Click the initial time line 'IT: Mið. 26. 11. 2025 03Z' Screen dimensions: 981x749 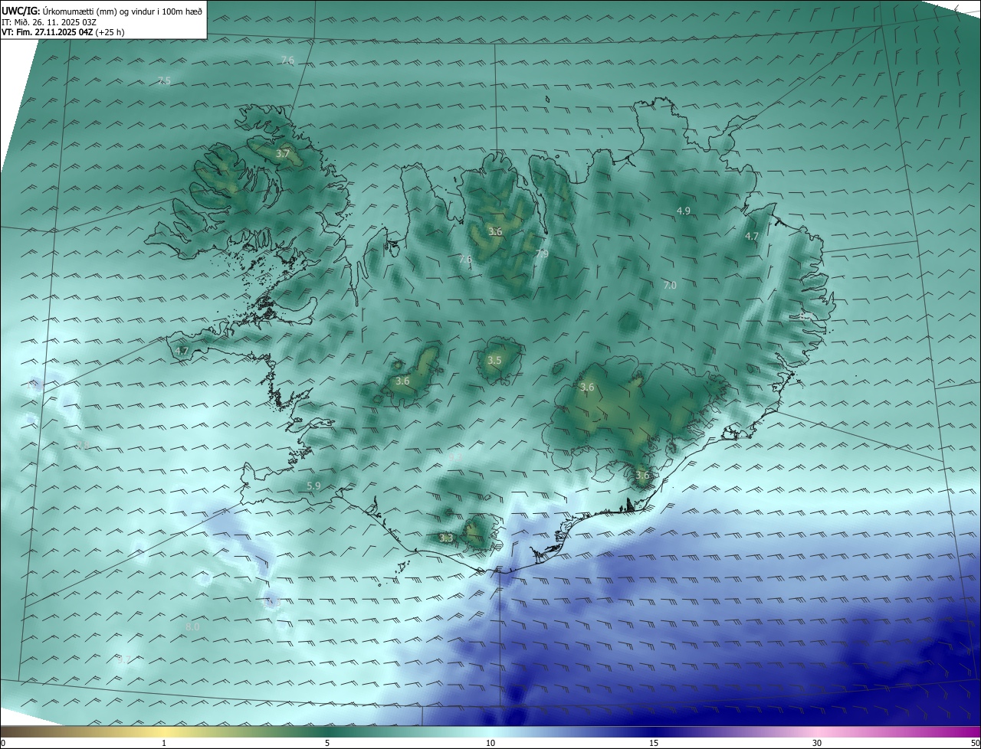pos(49,21)
